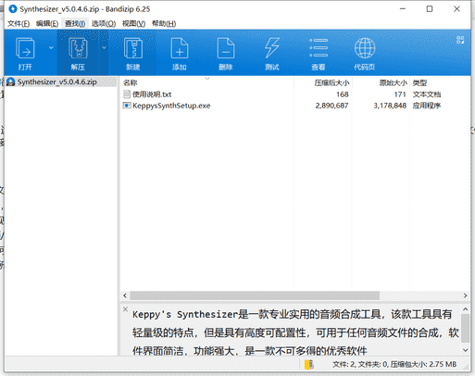Click the comment panel scroll-up arrow
The height and width of the screenshot is (376, 475).
[465, 309]
